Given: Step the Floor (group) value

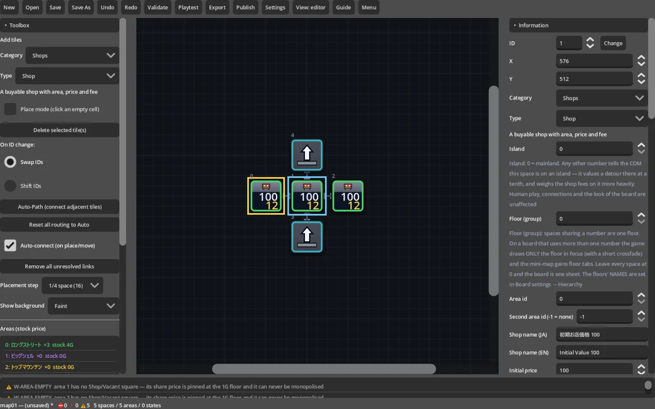Looking at the screenshot, I should 641,218.
